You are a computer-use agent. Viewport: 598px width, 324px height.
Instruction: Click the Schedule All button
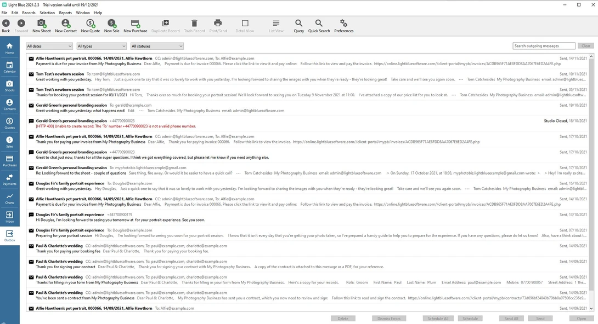438,319
